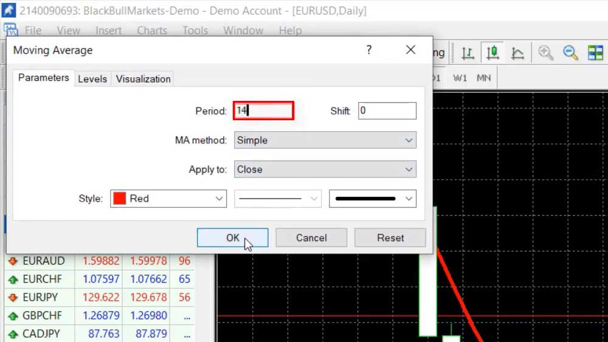Click the zoom out magnifier icon
The width and height of the screenshot is (608, 342).
click(570, 53)
